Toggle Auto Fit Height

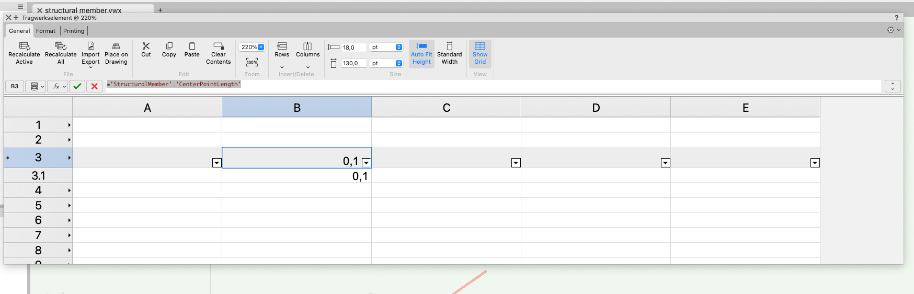(x=421, y=46)
